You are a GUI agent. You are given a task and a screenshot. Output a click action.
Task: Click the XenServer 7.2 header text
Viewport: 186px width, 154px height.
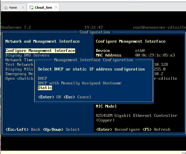16,27
